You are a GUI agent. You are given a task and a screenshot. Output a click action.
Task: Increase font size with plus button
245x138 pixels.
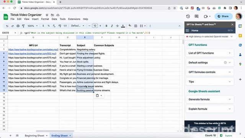click(x=100, y=26)
